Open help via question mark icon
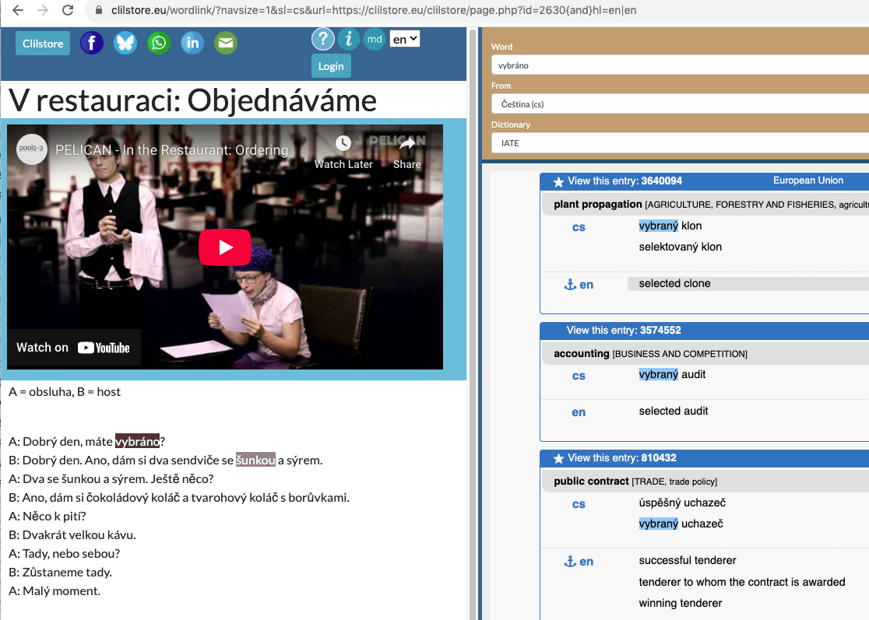The width and height of the screenshot is (869, 620). 323,39
